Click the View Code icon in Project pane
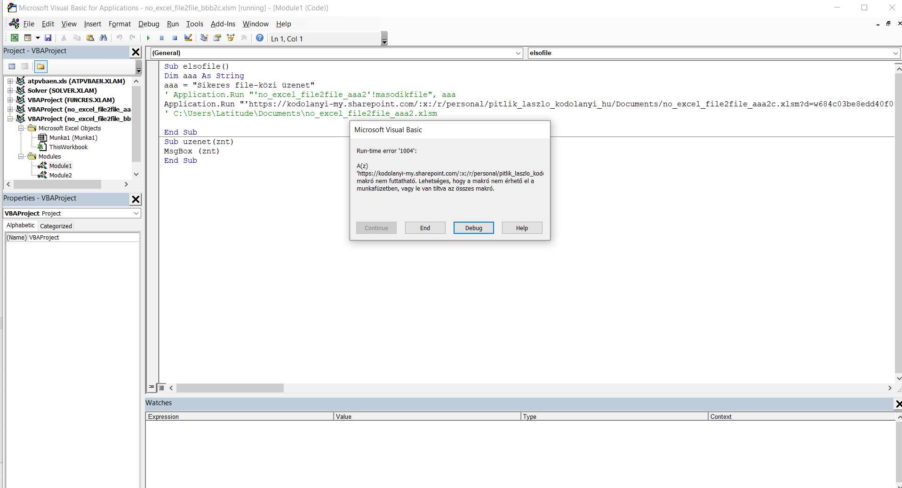 click(x=12, y=67)
